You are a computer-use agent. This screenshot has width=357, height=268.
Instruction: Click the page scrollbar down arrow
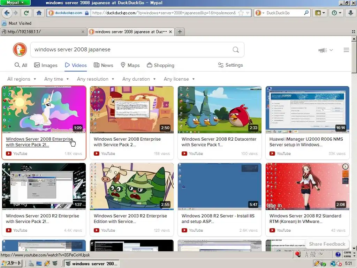point(354,248)
